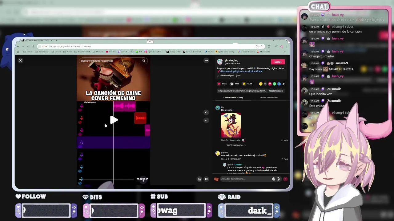Mute the video with speaker icon
Viewport: 394px width, 221px height.
[206, 179]
